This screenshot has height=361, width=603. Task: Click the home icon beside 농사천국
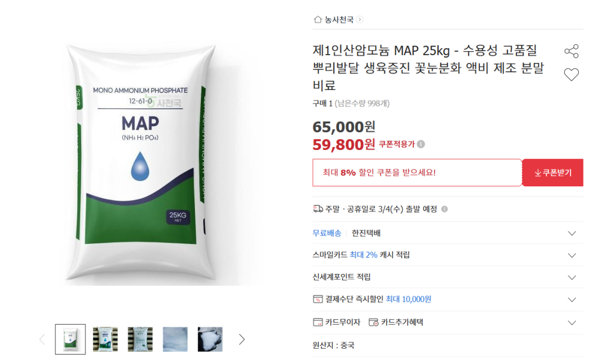tap(317, 19)
